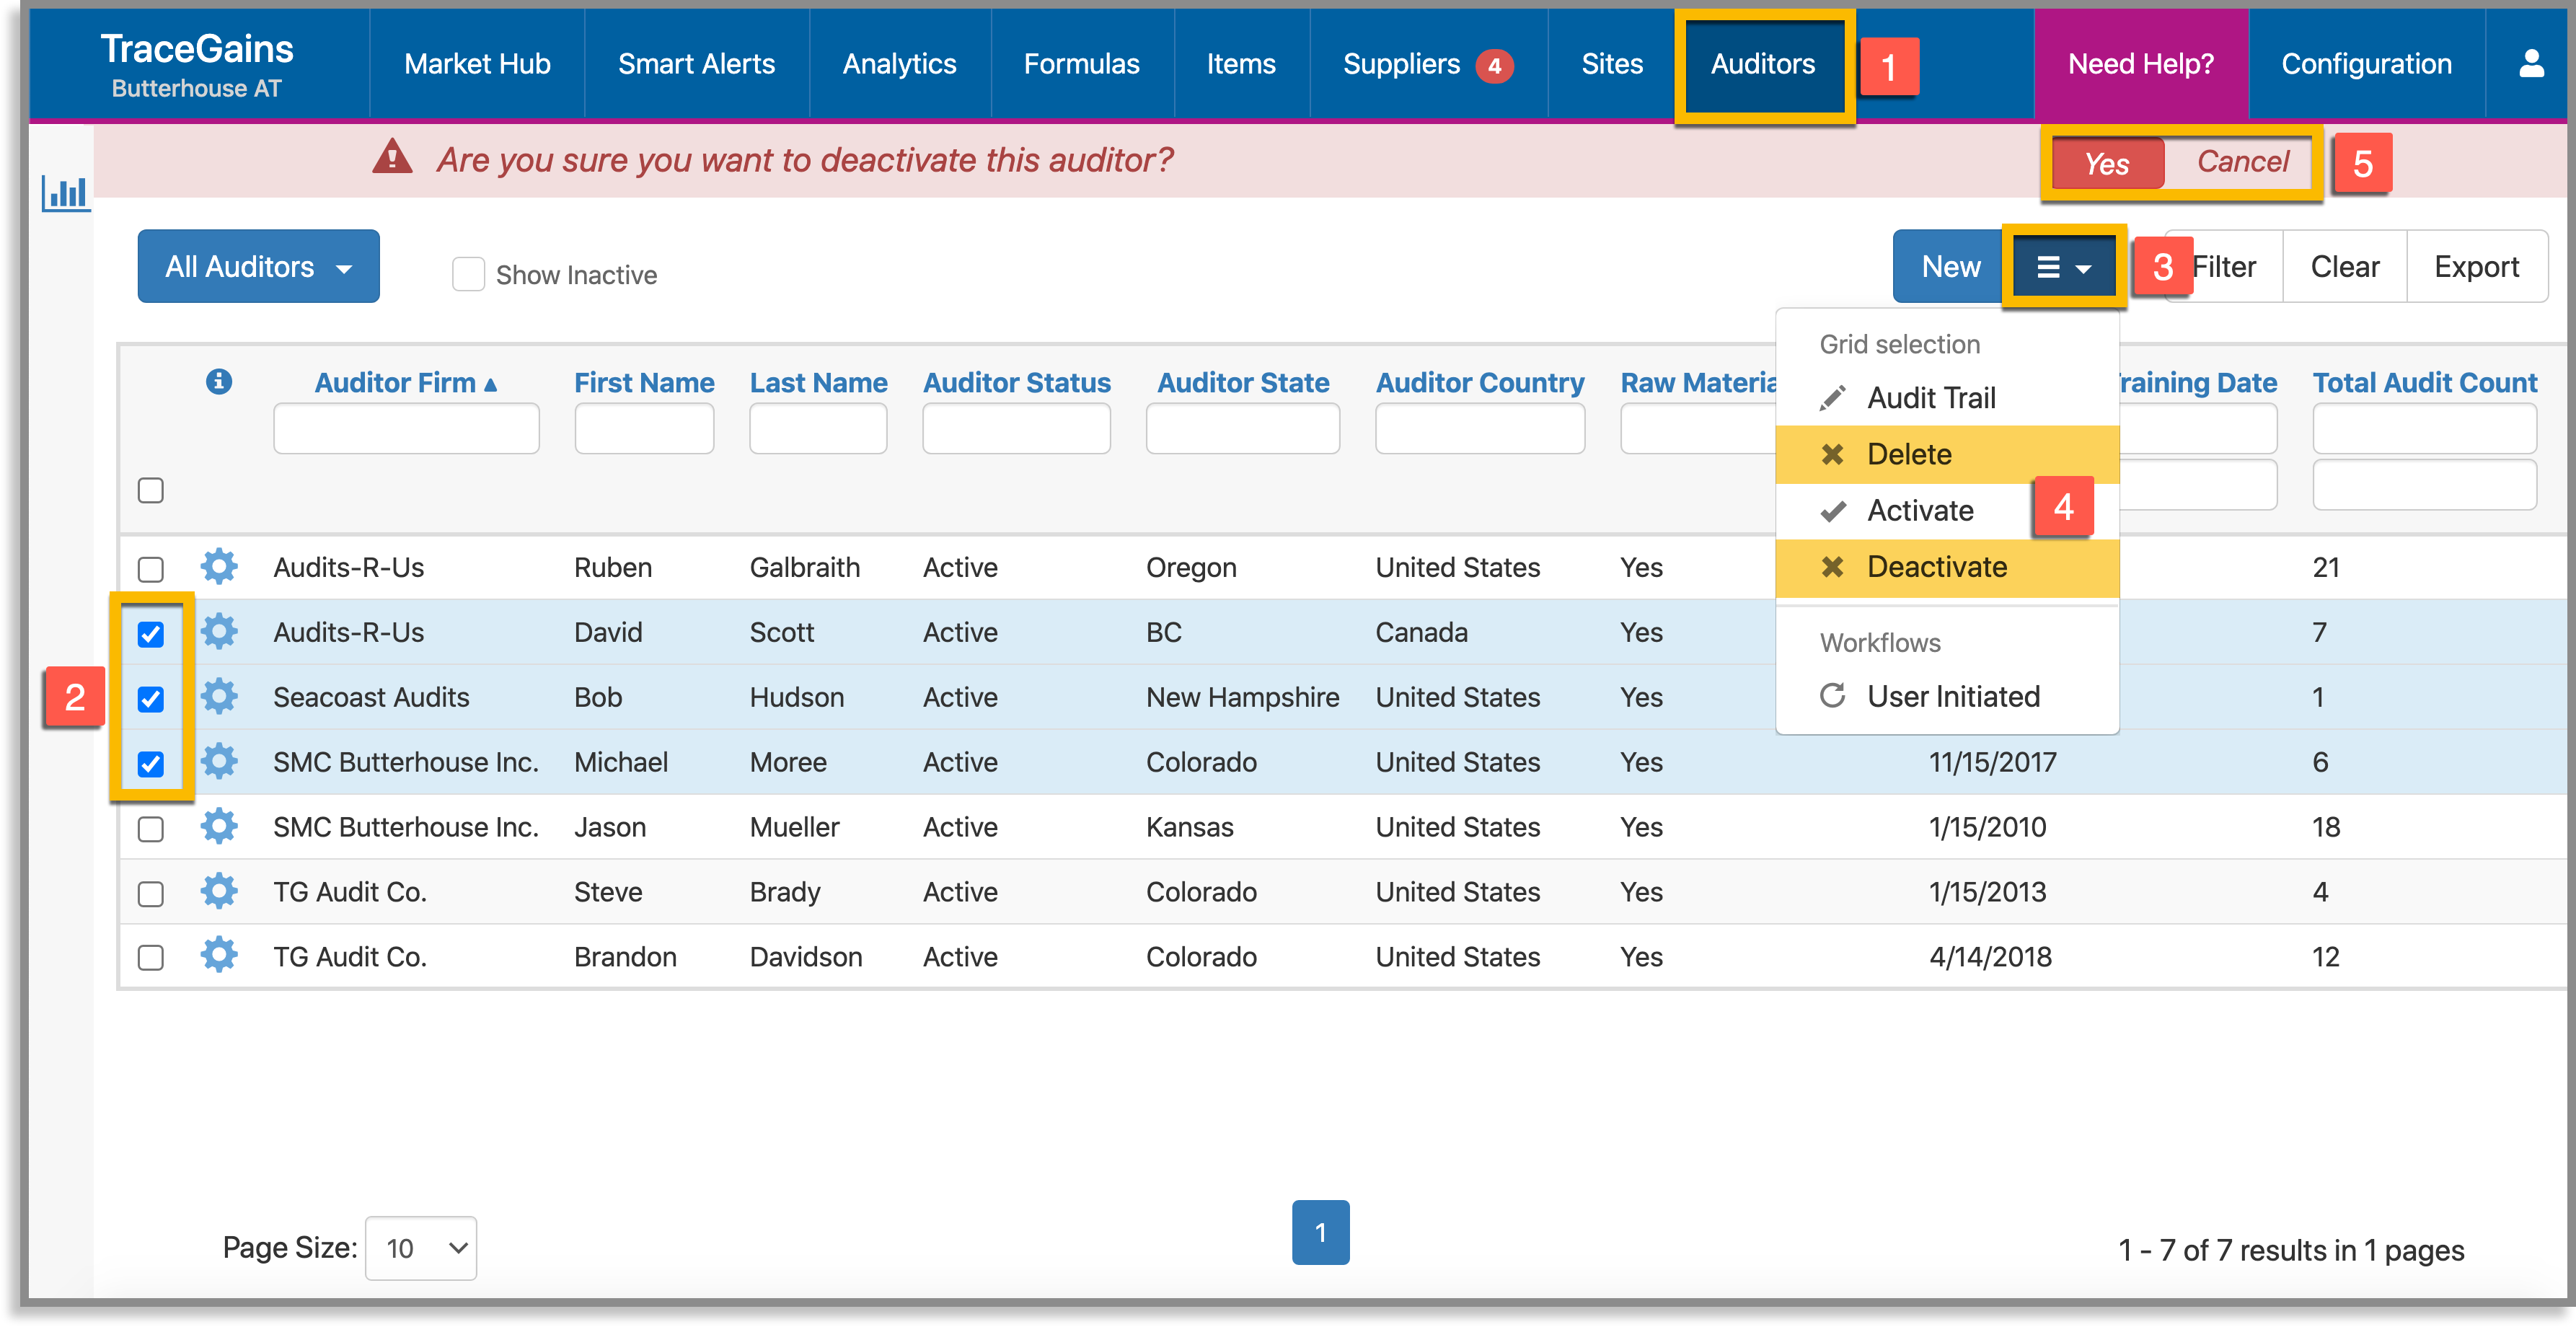Click the Export button
This screenshot has height=1327, width=2576.
point(2476,266)
